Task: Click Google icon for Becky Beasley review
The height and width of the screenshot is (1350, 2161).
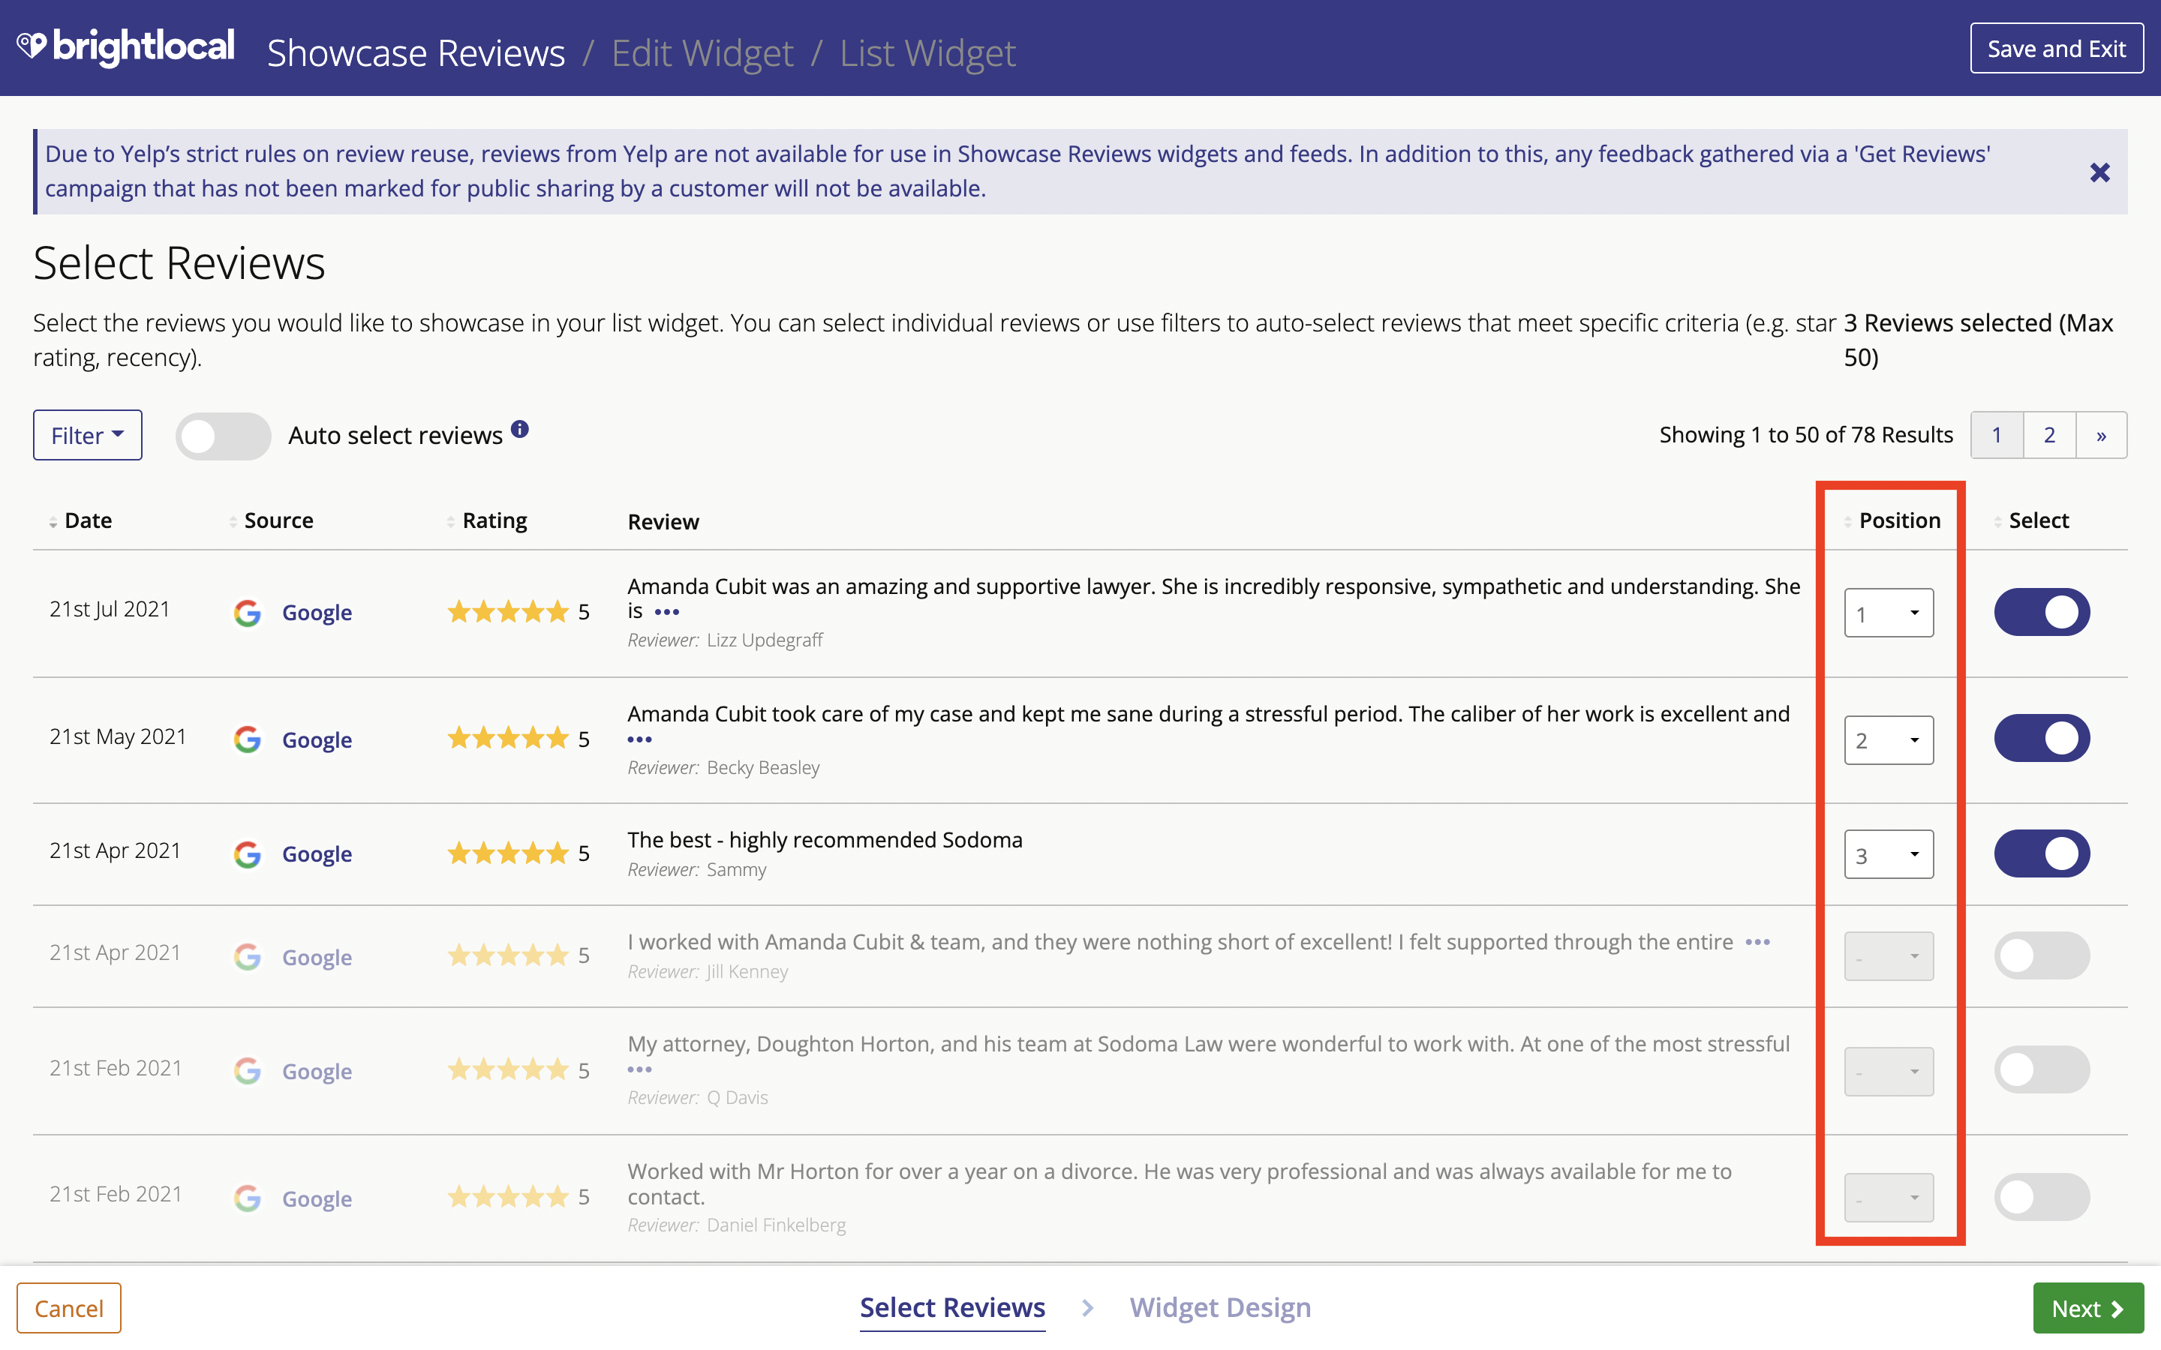Action: click(x=248, y=739)
